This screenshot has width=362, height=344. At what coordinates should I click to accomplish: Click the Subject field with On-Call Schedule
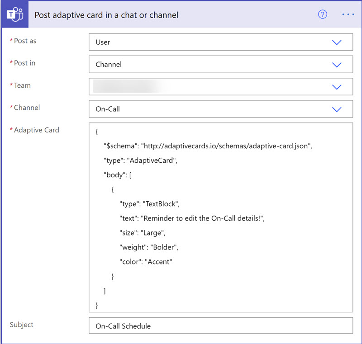point(221,325)
